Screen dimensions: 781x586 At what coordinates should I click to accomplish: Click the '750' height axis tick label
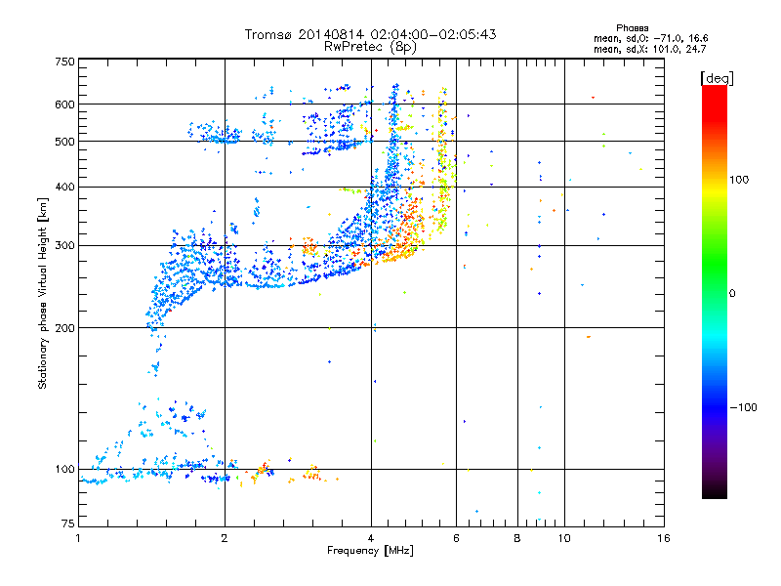[x=64, y=62]
